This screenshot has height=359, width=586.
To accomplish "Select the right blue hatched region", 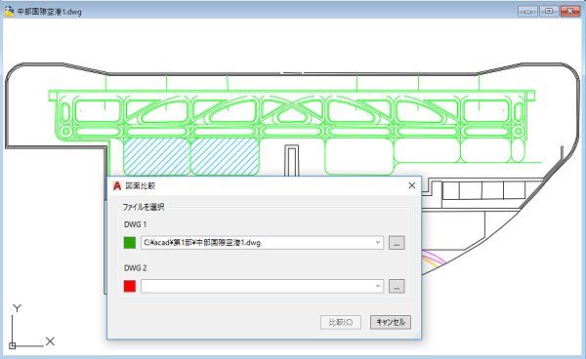I will [x=225, y=157].
